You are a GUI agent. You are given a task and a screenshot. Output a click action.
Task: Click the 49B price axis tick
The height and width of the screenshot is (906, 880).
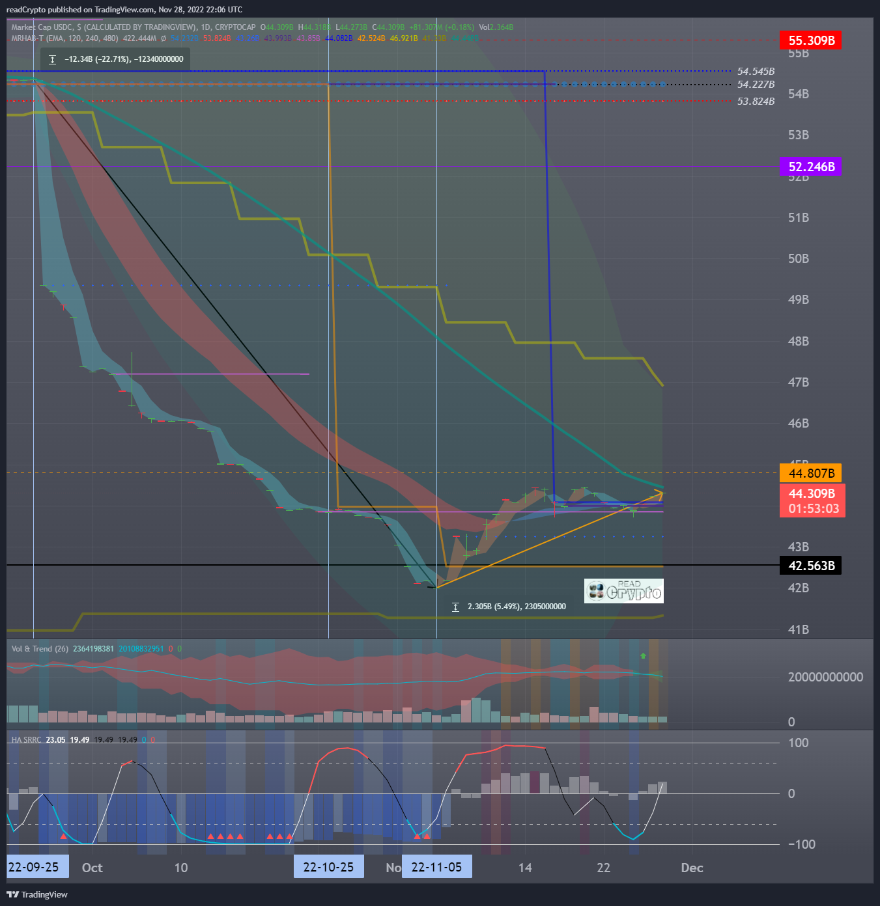click(799, 299)
